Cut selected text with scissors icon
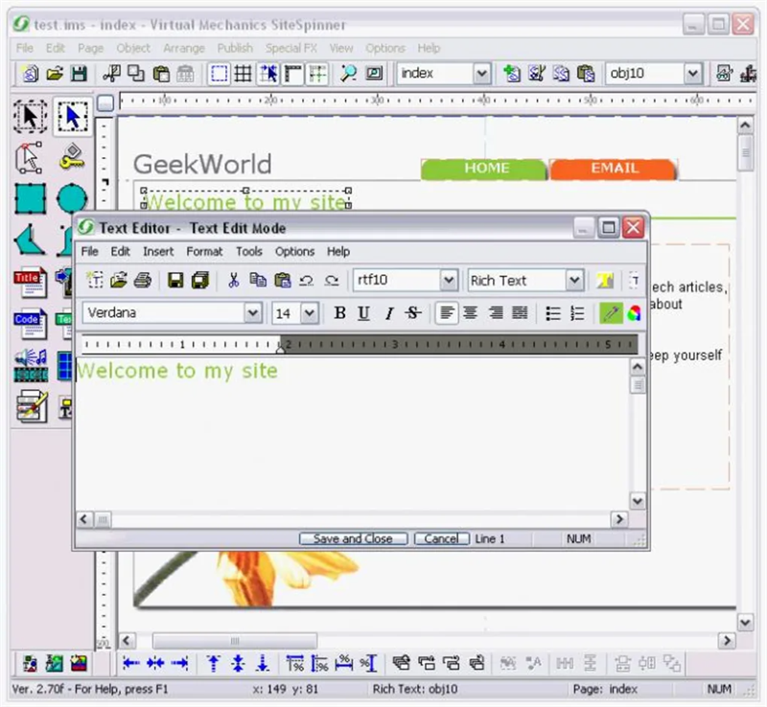This screenshot has height=707, width=767. (234, 281)
